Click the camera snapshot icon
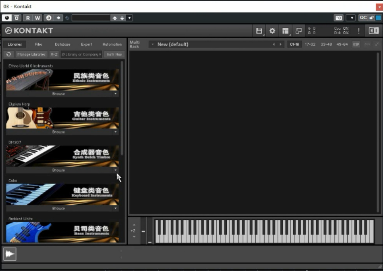The width and height of the screenshot is (383, 271). coord(339,18)
